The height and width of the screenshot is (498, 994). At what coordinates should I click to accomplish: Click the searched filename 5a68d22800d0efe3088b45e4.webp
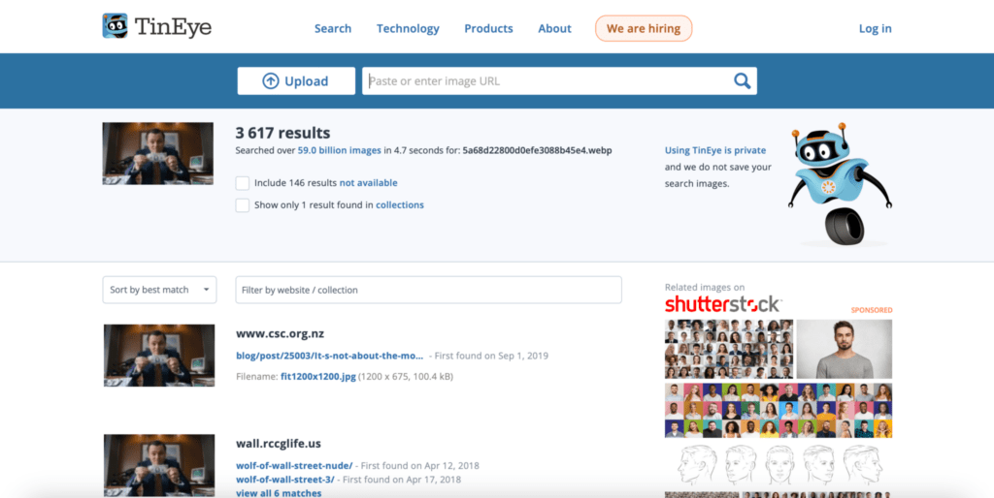(x=538, y=150)
